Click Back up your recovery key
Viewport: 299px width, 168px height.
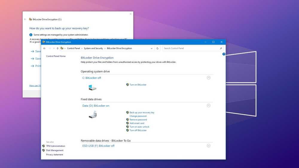[x=142, y=113]
